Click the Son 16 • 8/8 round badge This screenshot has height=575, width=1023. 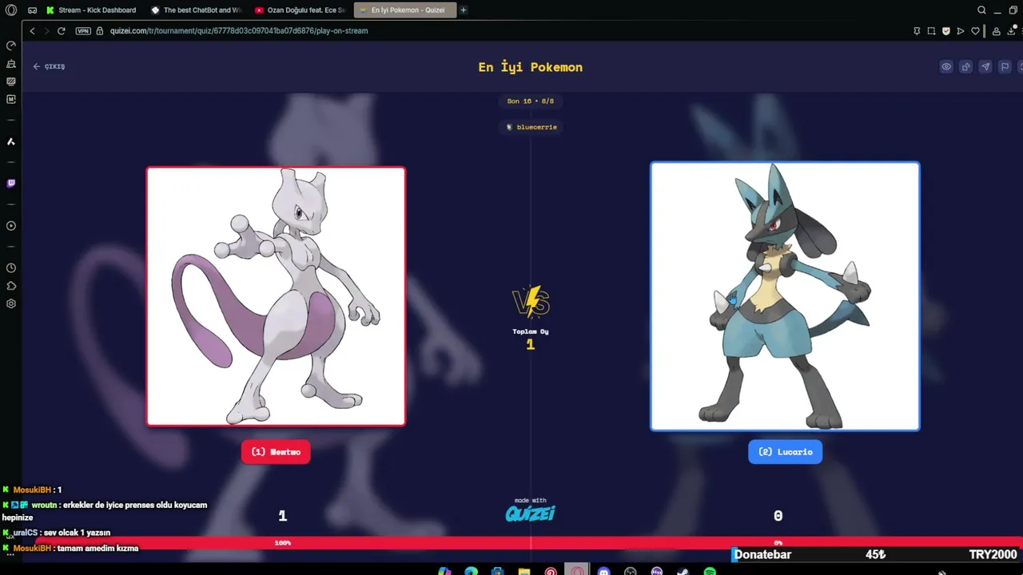coord(531,101)
